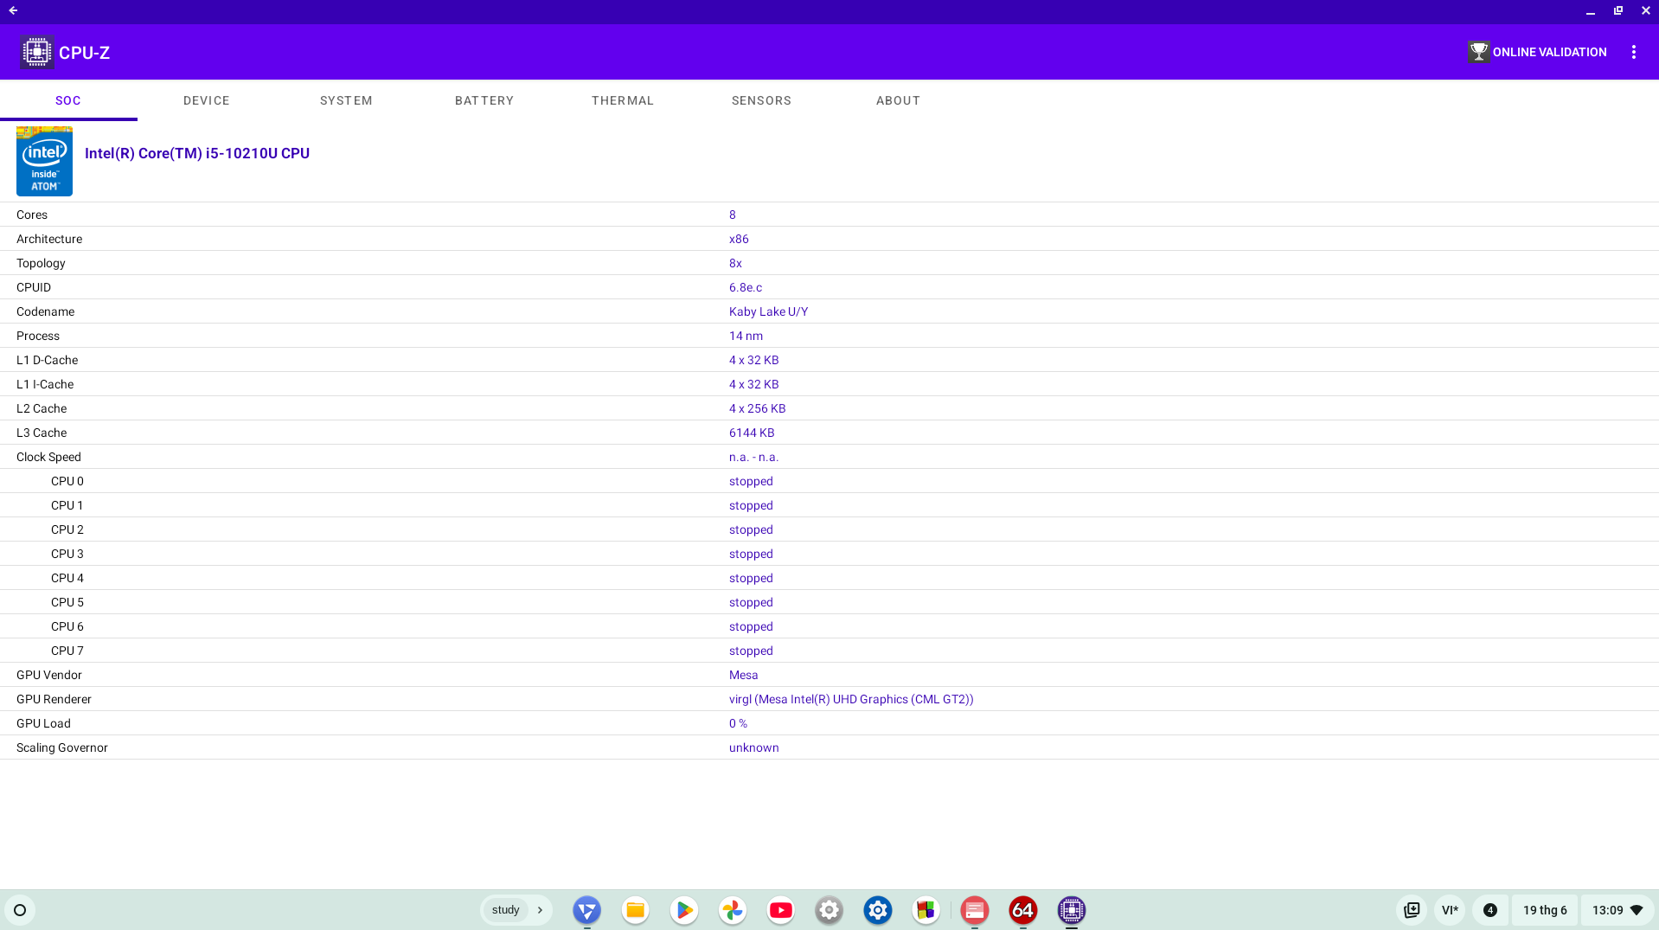Switch to the System tab
Screen dimensions: 1659x930
[x=346, y=100]
